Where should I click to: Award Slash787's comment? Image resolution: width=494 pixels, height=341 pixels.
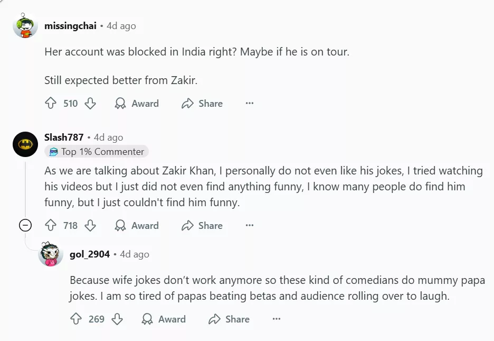(x=137, y=226)
